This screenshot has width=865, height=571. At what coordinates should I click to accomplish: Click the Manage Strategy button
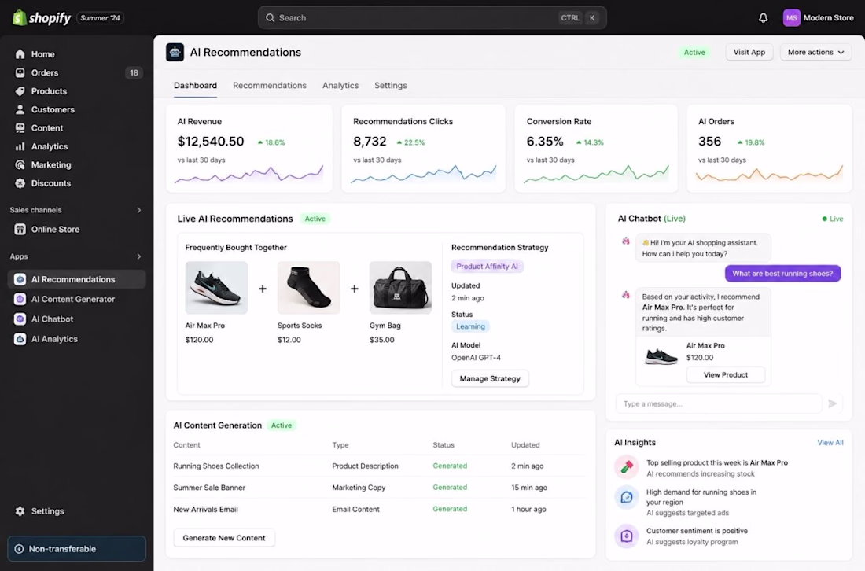tap(490, 378)
